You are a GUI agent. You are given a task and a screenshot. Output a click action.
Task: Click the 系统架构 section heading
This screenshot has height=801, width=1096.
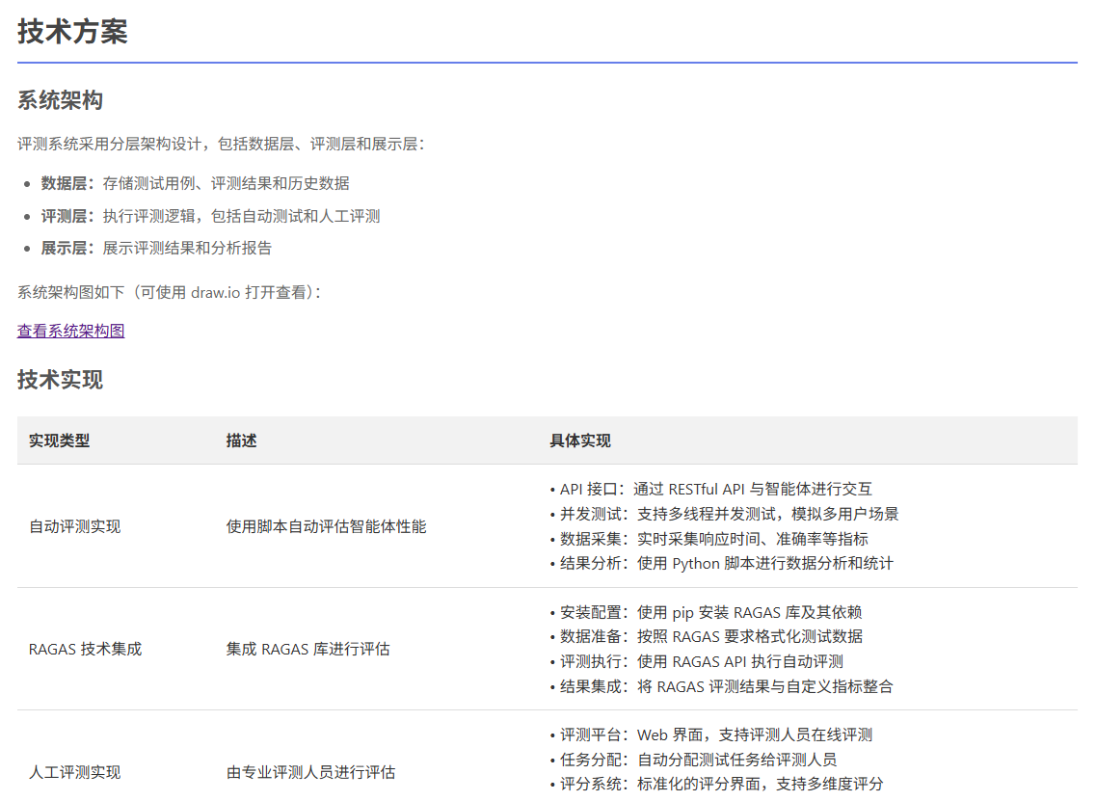pyautogui.click(x=60, y=100)
